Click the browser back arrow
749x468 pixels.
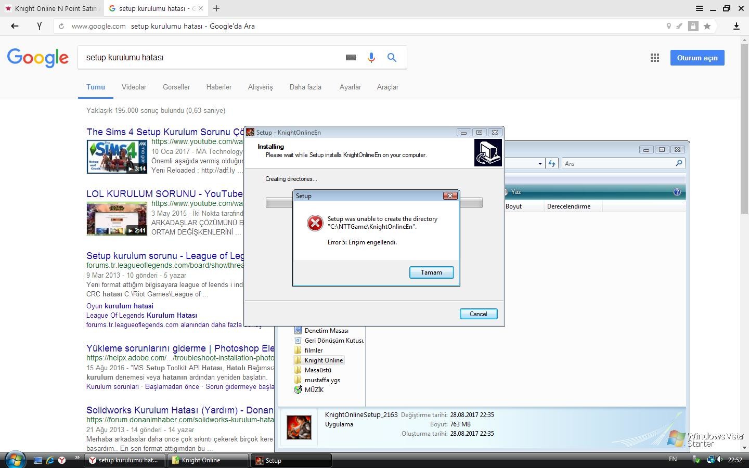click(x=15, y=26)
